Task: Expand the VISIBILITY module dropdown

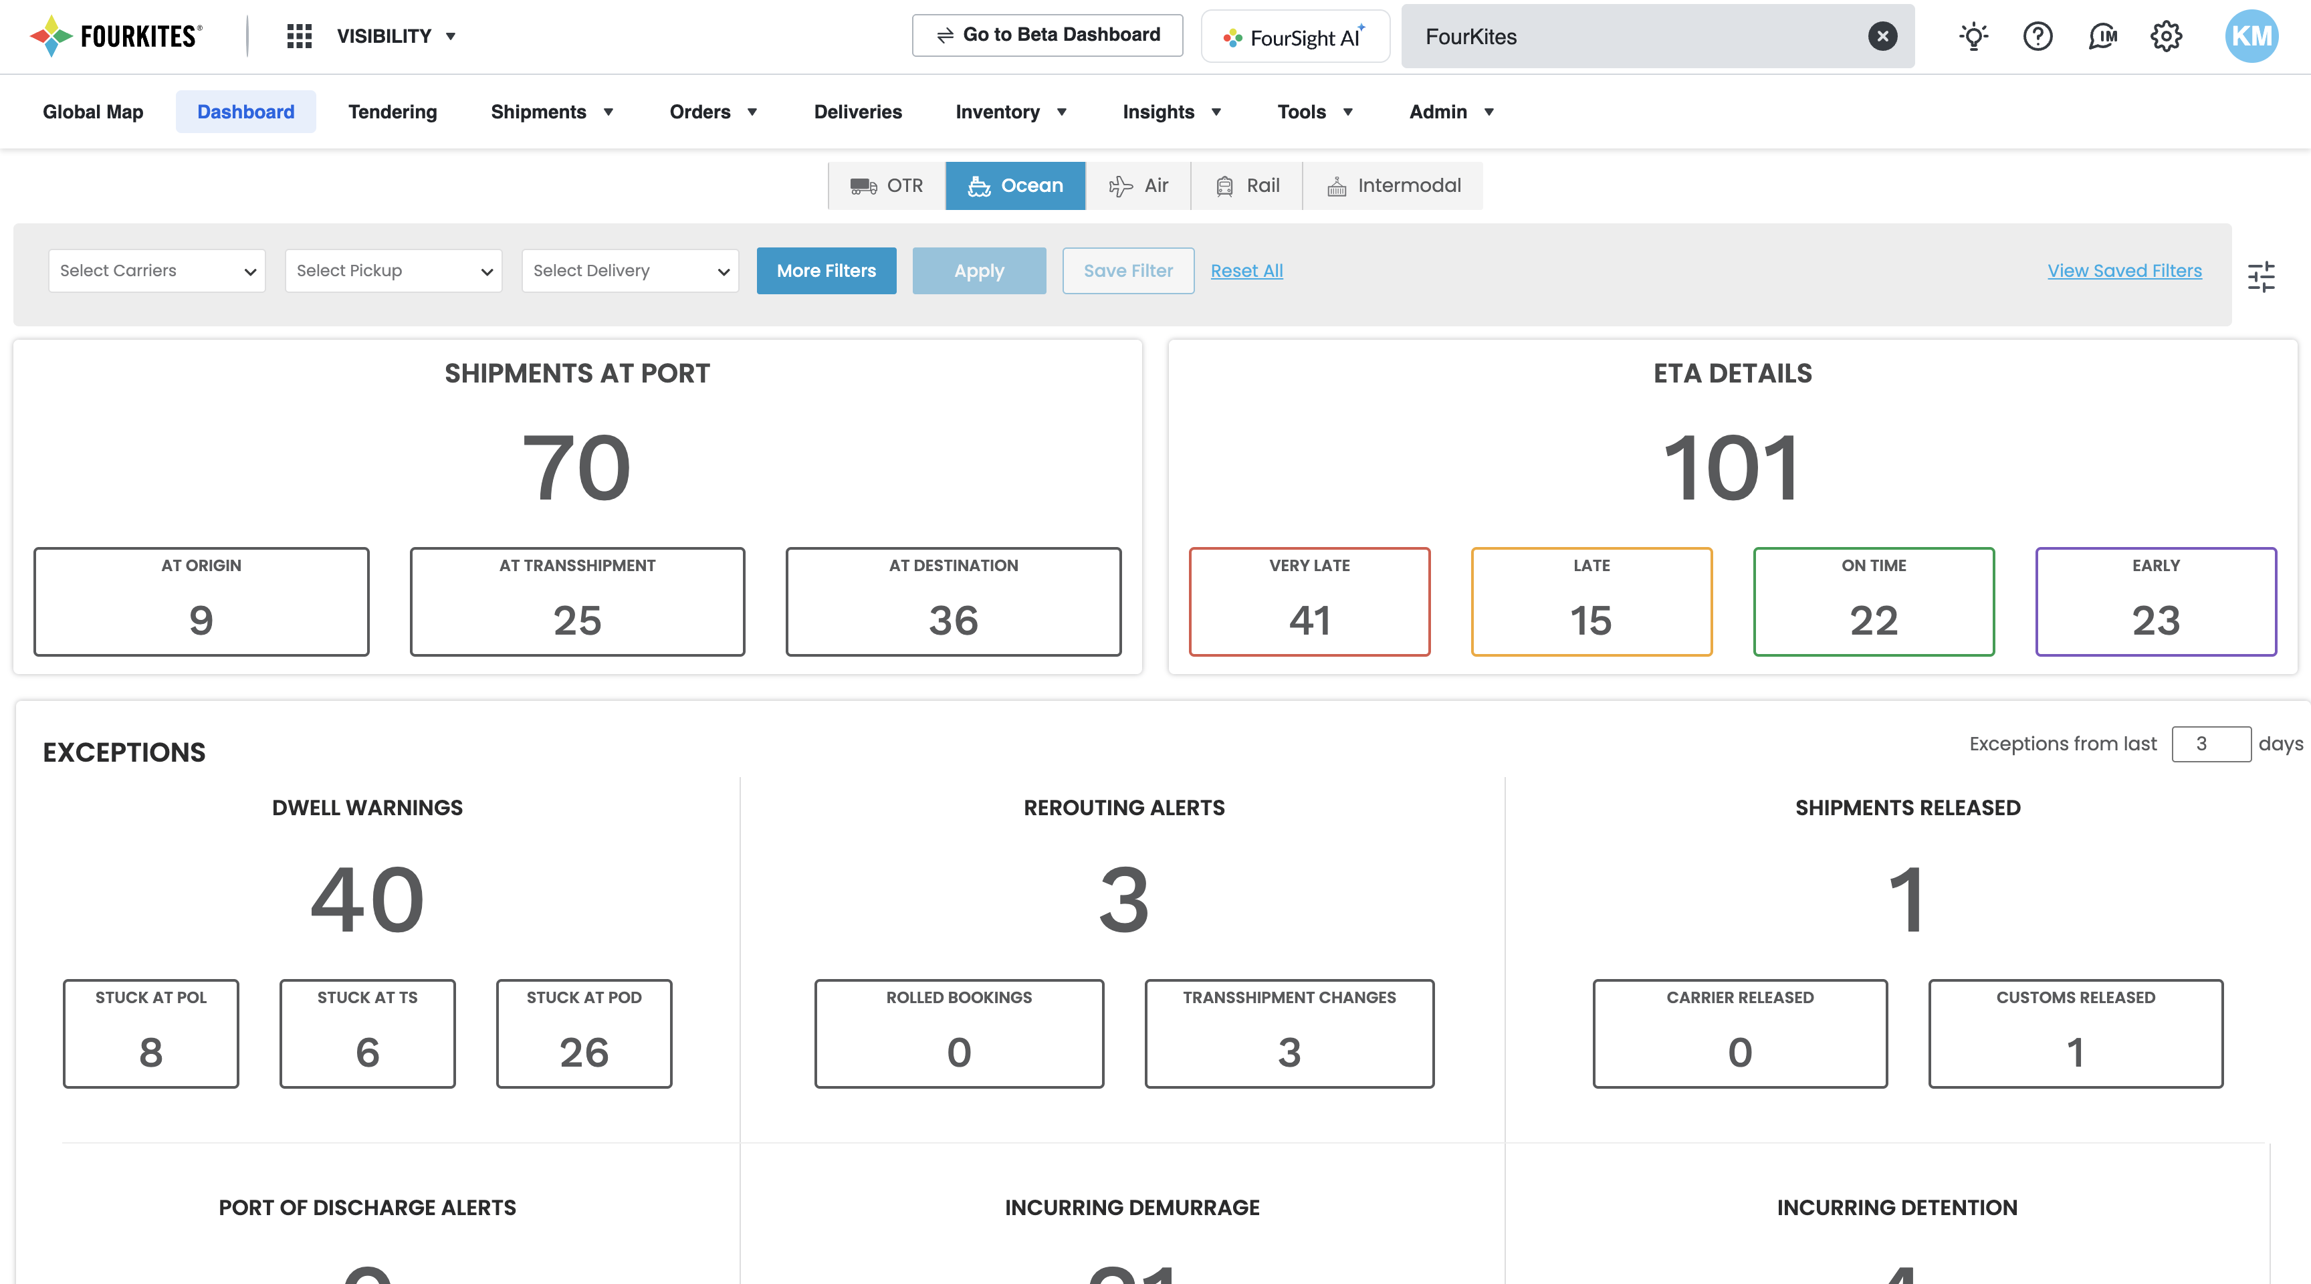Action: (397, 36)
